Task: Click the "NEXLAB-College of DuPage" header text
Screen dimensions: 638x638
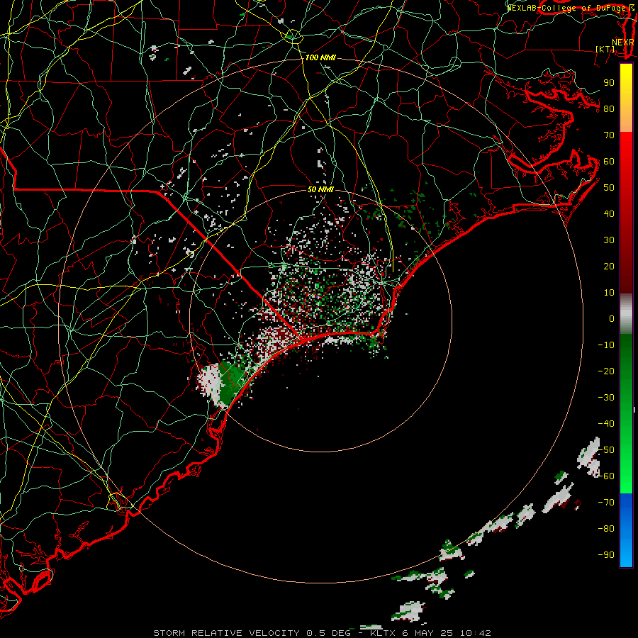Action: click(566, 8)
